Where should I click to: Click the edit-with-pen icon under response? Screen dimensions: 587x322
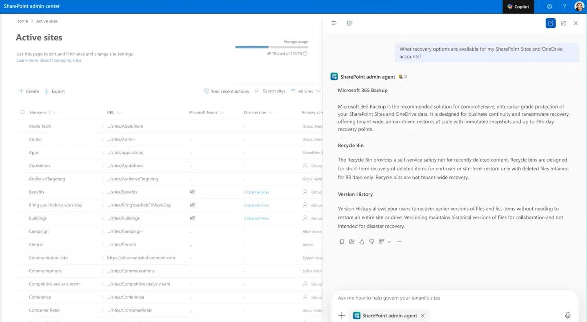pyautogui.click(x=382, y=242)
